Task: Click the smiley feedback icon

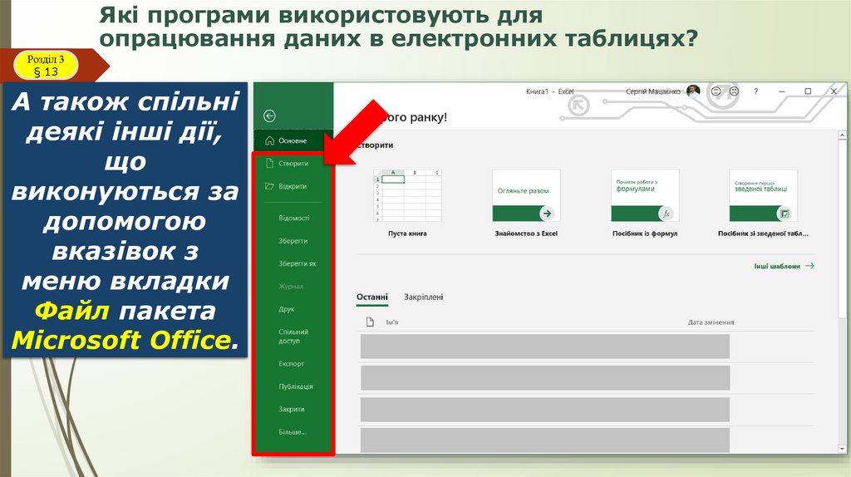Action: [716, 91]
